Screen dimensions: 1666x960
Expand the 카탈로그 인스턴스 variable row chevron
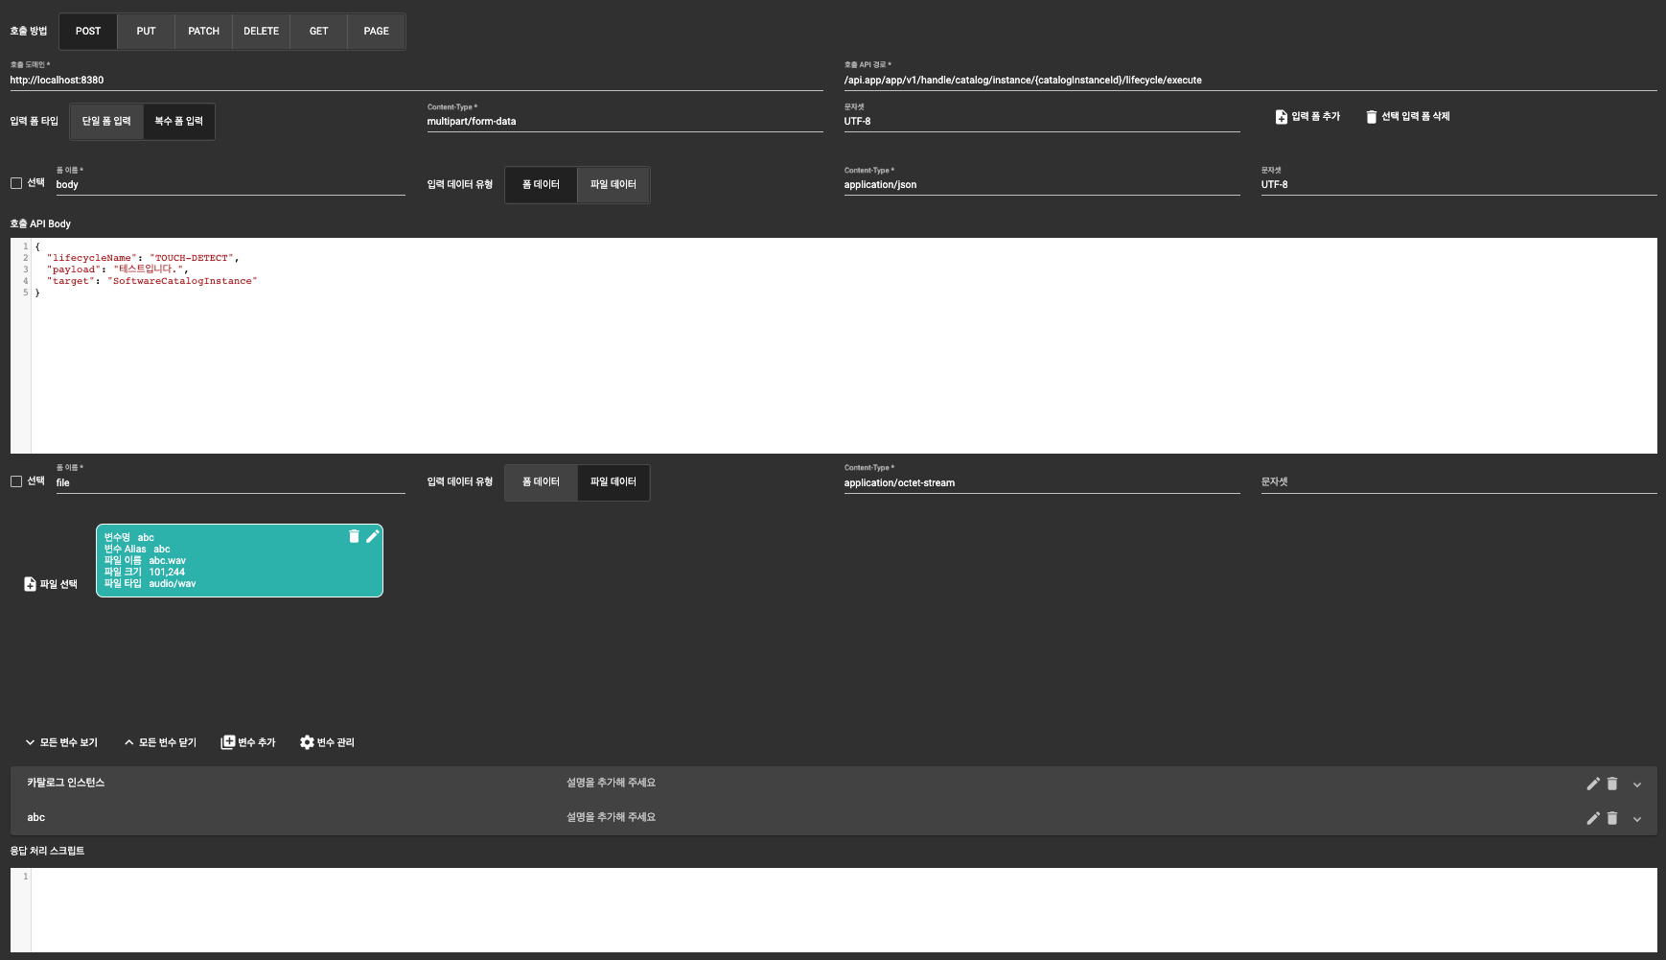(1637, 784)
